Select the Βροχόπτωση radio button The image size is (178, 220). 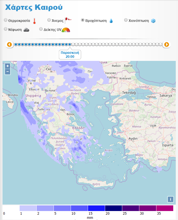[83, 20]
